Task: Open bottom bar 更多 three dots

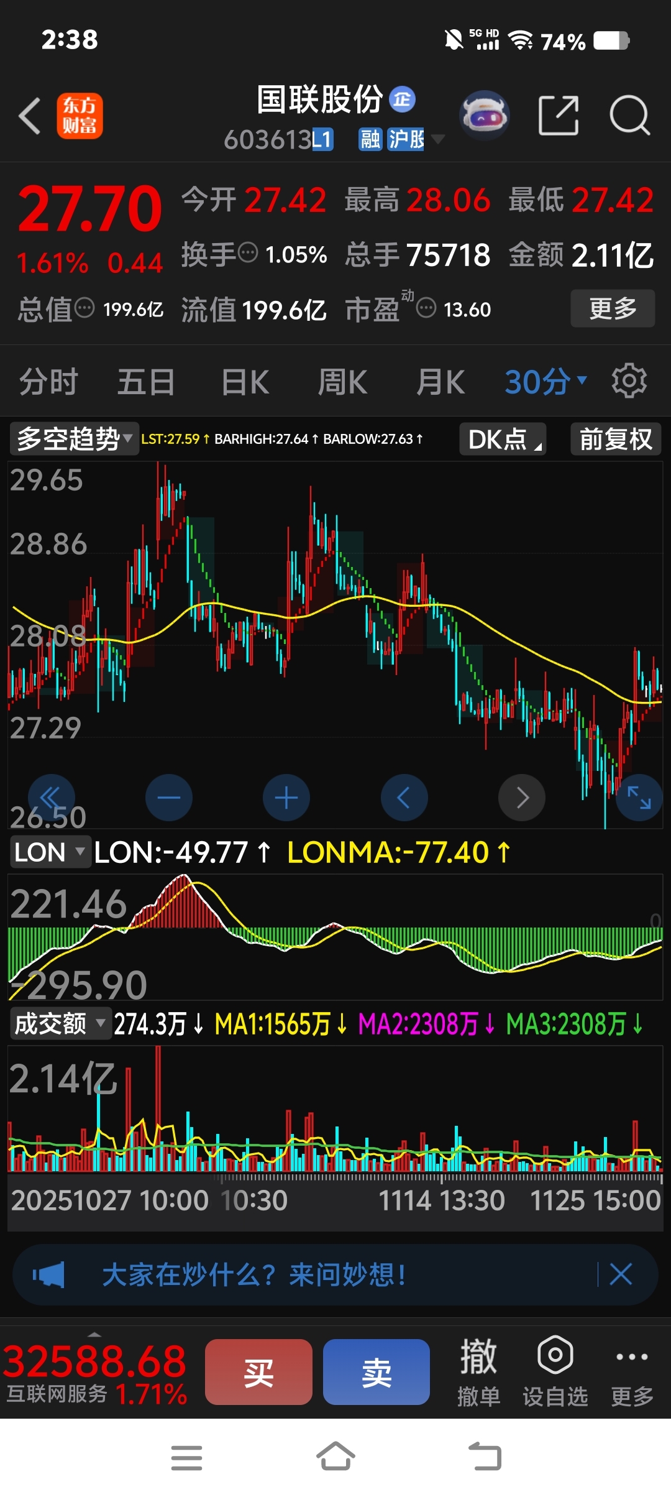Action: pos(632,1371)
